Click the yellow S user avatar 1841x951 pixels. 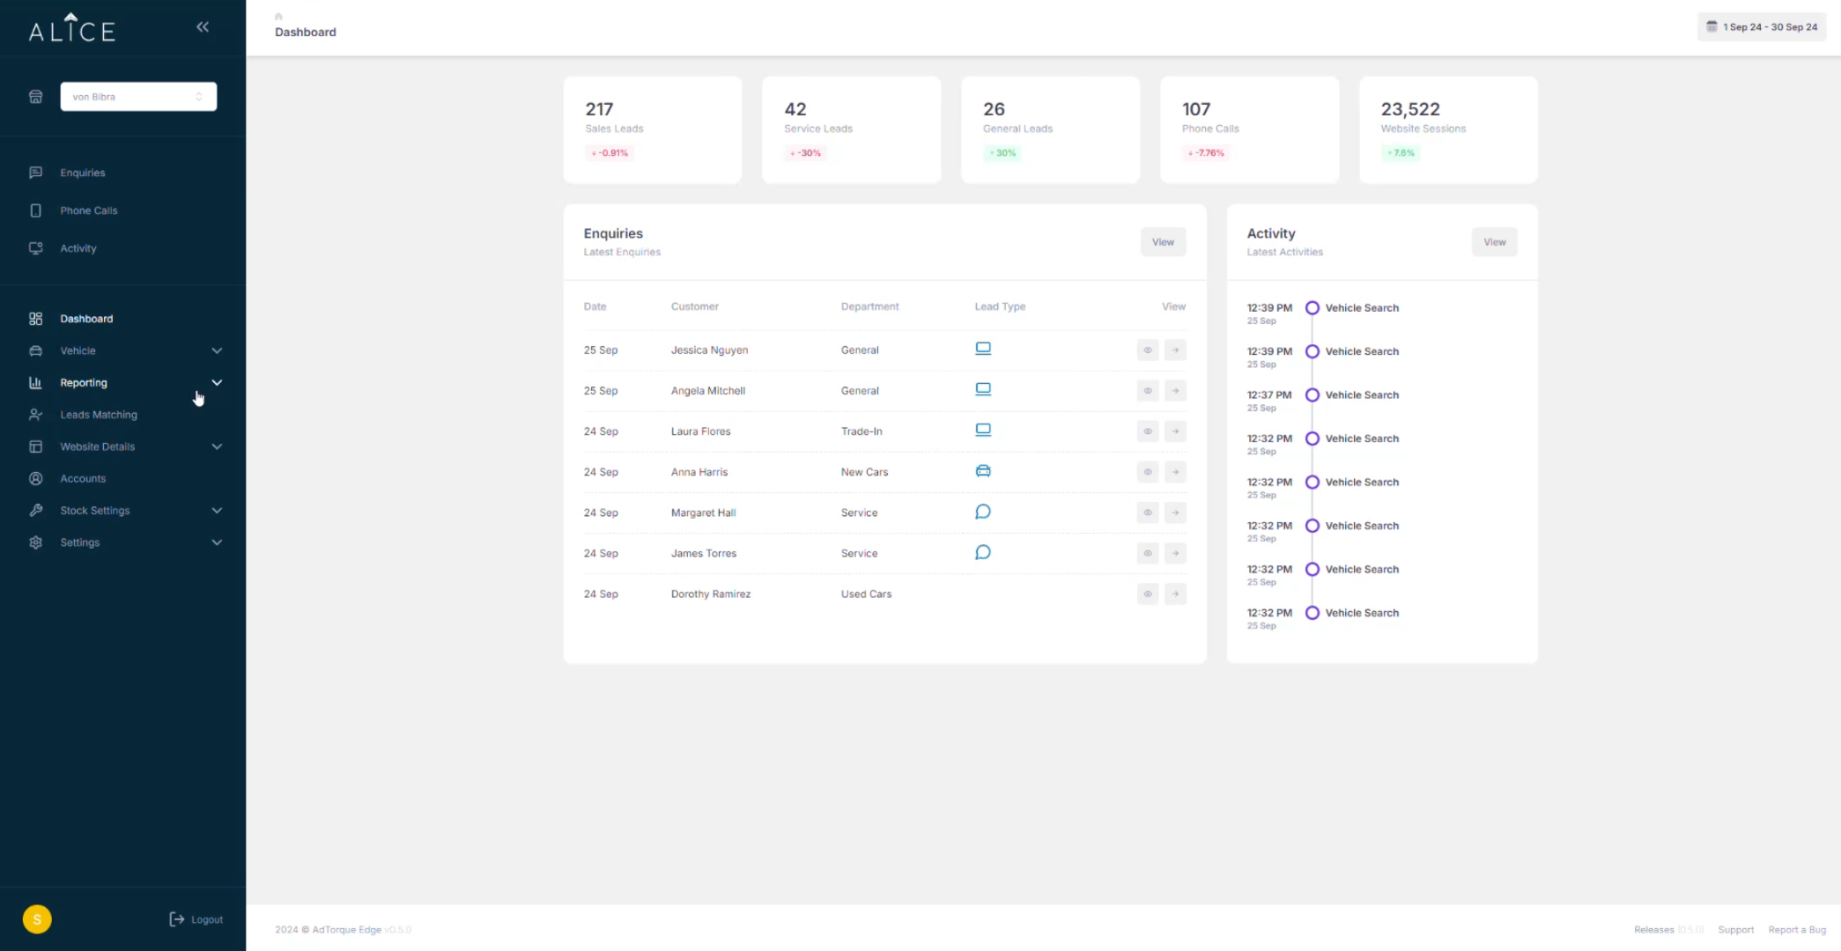pyautogui.click(x=37, y=919)
